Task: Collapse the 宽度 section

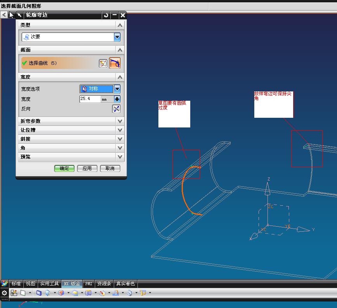Action: coord(120,77)
